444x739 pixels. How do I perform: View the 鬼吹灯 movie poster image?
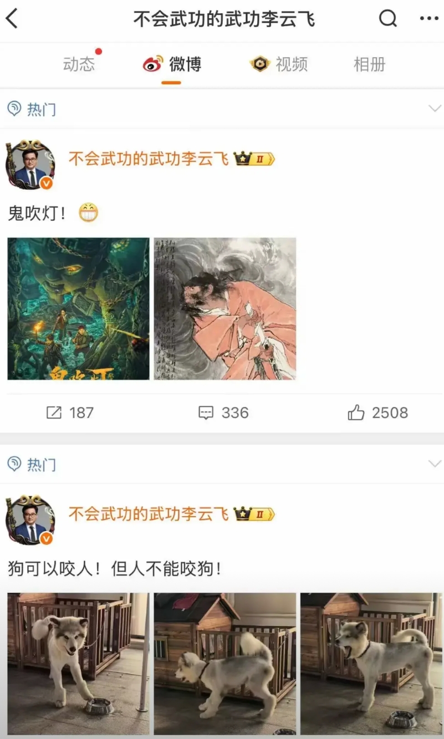(78, 309)
